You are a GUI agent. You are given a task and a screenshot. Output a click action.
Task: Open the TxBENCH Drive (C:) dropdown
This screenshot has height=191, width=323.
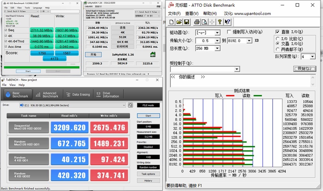pos(72,105)
